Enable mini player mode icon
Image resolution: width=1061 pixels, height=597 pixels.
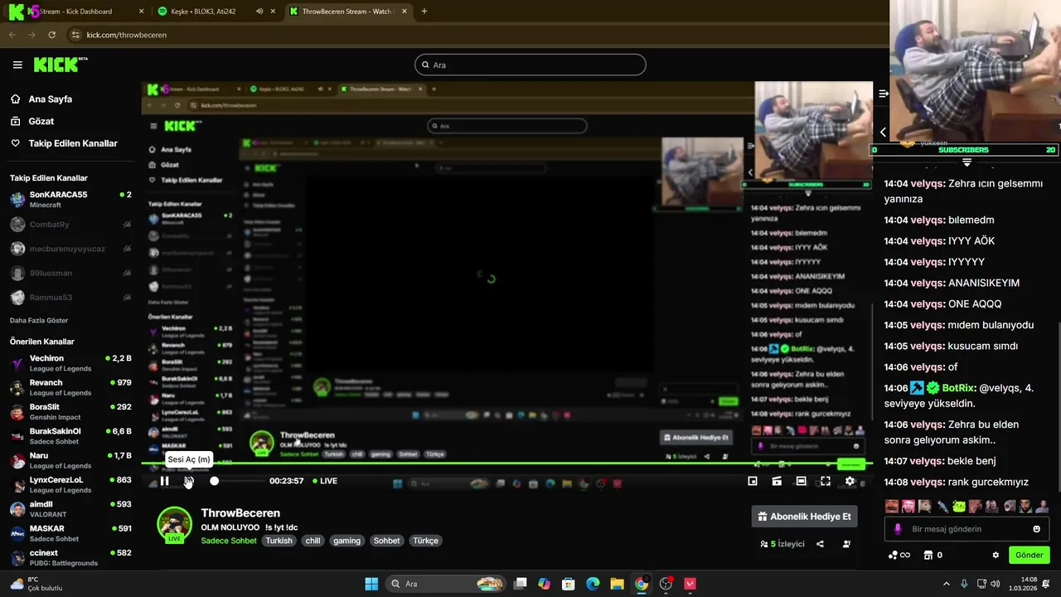pos(753,481)
